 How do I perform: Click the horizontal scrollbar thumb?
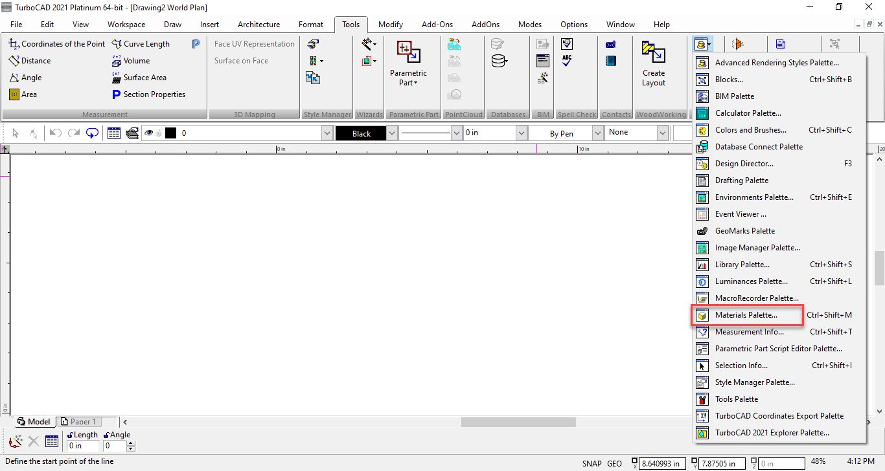click(518, 422)
